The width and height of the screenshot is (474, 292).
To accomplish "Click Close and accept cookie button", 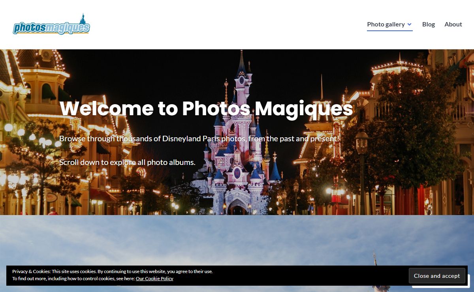I will (x=437, y=276).
